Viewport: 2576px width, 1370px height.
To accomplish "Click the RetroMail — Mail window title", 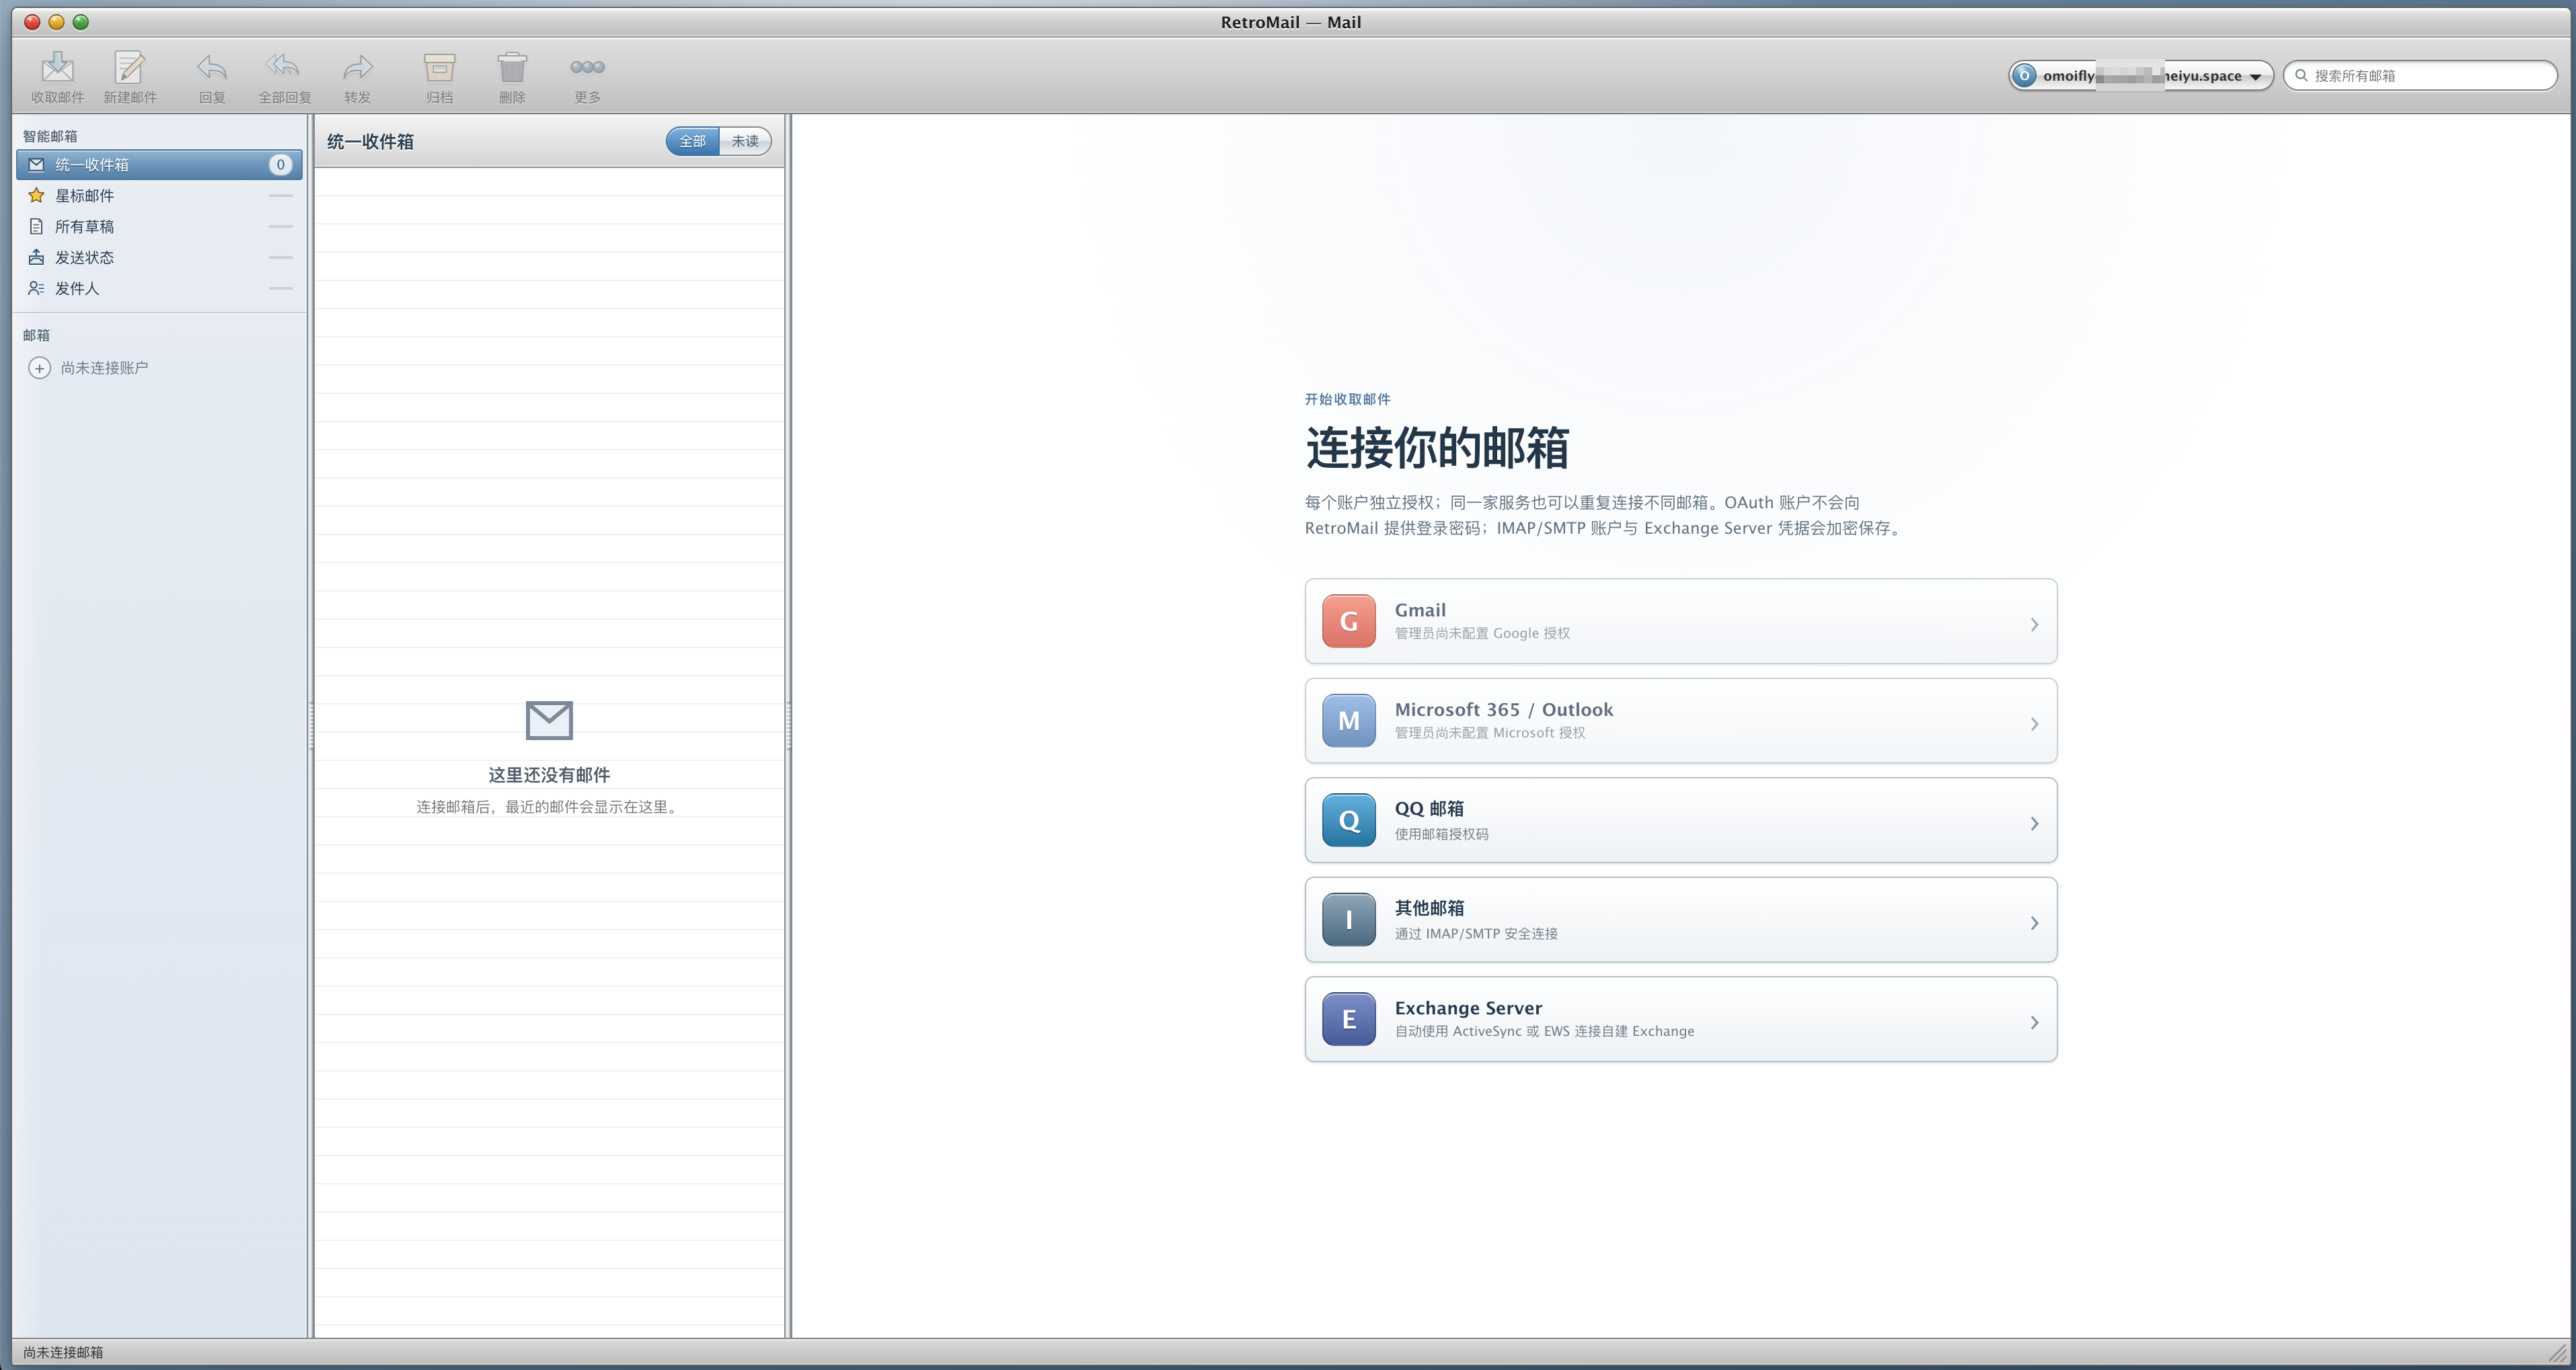I will pyautogui.click(x=1290, y=22).
